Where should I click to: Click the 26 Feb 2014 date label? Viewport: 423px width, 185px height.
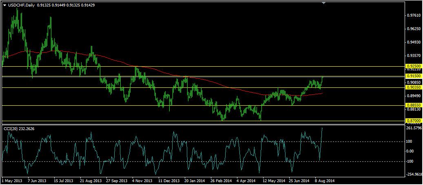(x=221, y=181)
